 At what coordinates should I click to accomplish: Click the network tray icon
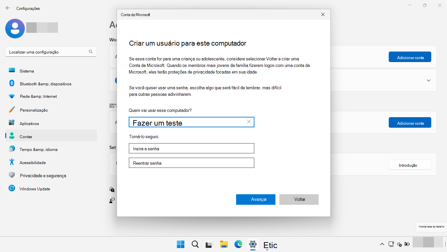(x=391, y=244)
